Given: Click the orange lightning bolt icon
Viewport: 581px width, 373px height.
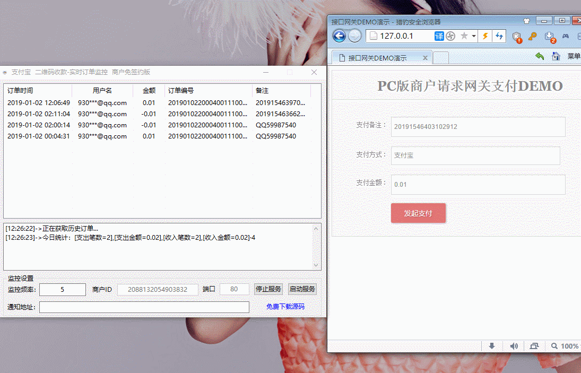Looking at the screenshot, I should coord(484,36).
